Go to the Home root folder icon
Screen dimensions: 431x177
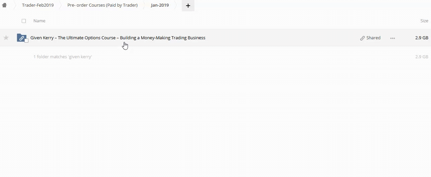tap(4, 5)
